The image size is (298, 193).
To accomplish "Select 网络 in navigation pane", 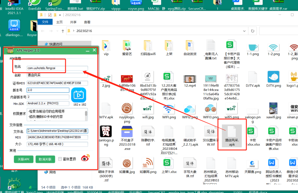I will pyautogui.click(x=50, y=172).
